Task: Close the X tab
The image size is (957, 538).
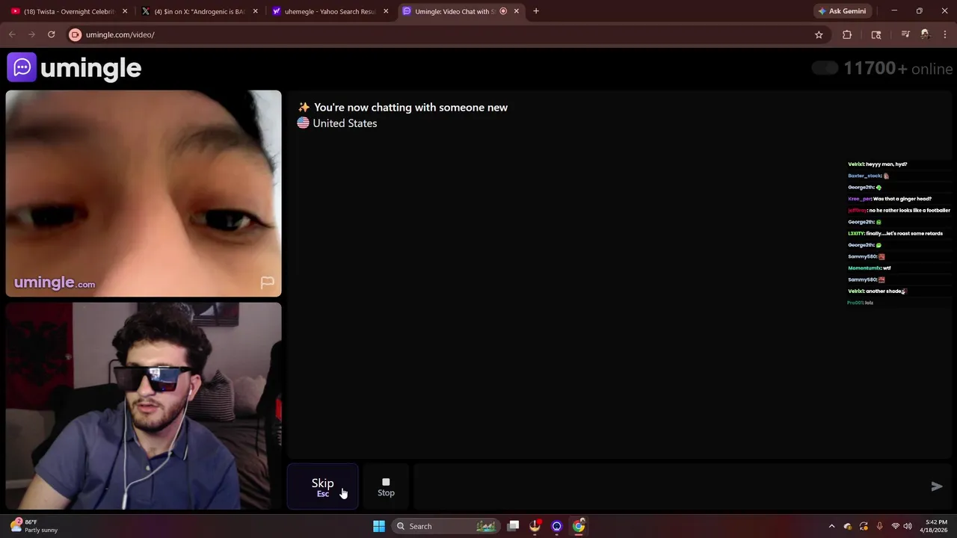Action: point(256,11)
